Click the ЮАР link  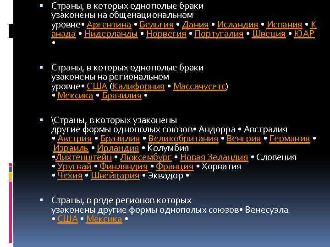tap(304, 33)
